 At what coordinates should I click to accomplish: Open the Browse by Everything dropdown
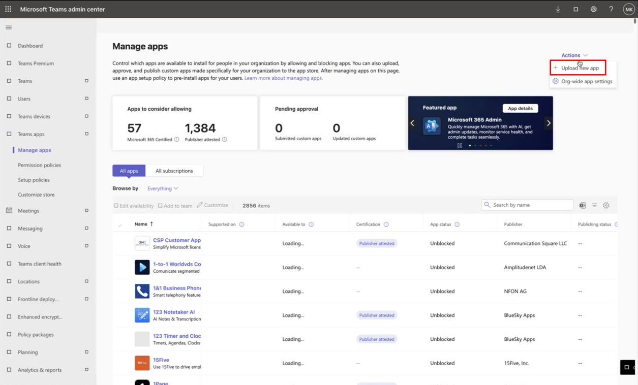click(x=163, y=188)
